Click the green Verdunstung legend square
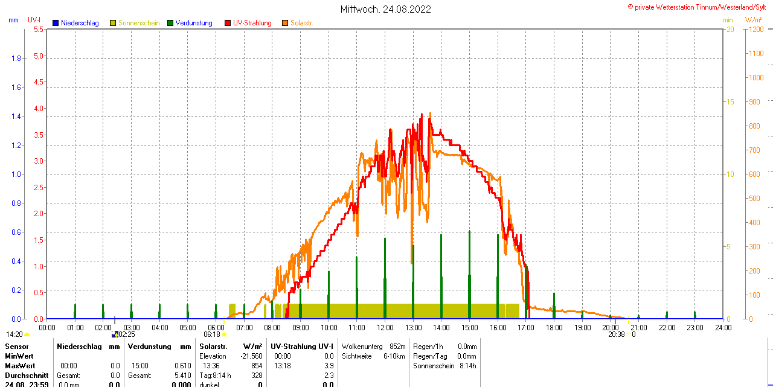Image resolution: width=773 pixels, height=387 pixels. 171,23
